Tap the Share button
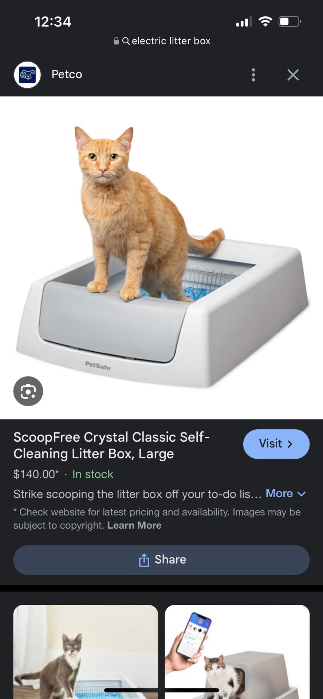This screenshot has width=323, height=699. (x=161, y=560)
